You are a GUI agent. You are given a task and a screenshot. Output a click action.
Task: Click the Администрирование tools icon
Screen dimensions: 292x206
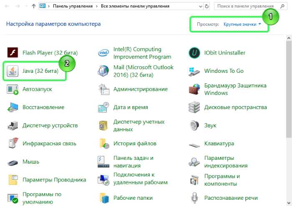pyautogui.click(x=103, y=89)
